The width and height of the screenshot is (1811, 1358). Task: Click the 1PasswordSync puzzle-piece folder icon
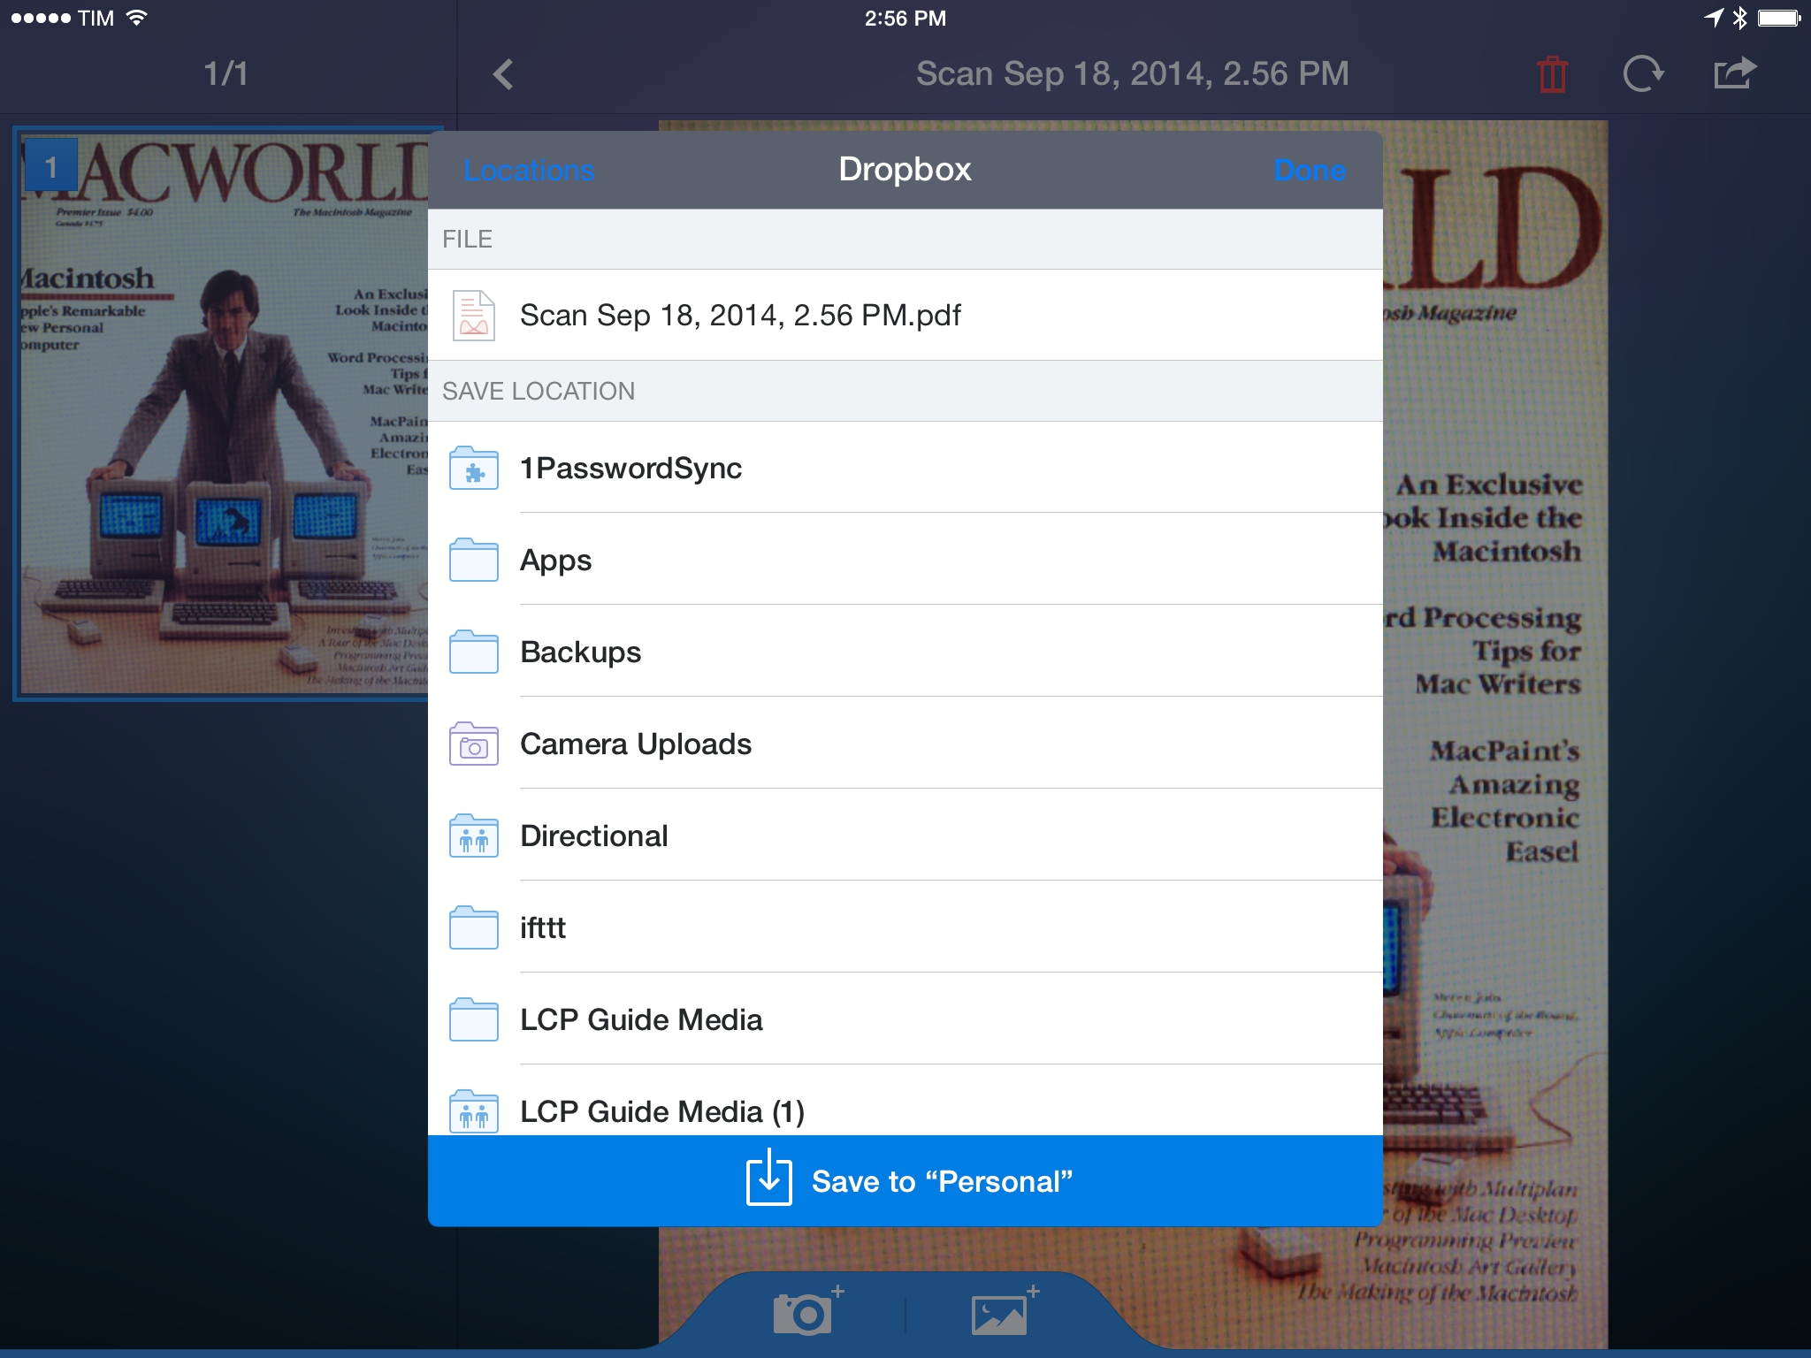pyautogui.click(x=473, y=469)
